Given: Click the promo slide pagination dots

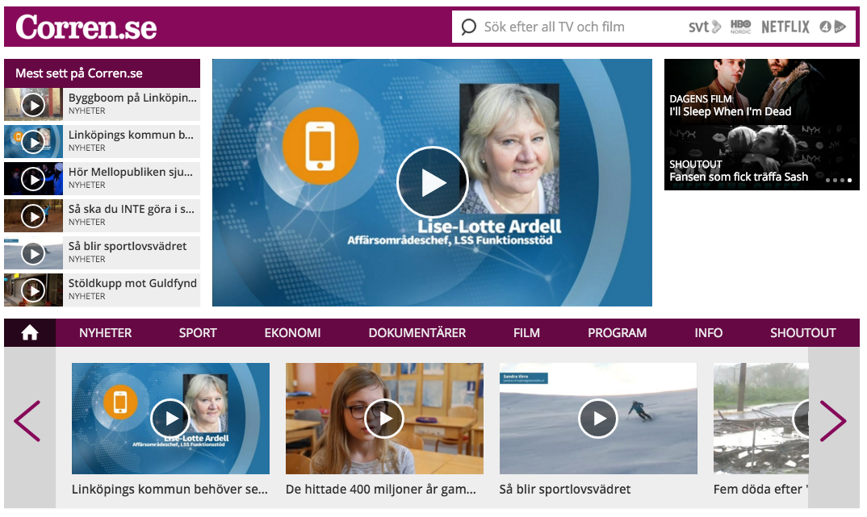Looking at the screenshot, I should 839,180.
